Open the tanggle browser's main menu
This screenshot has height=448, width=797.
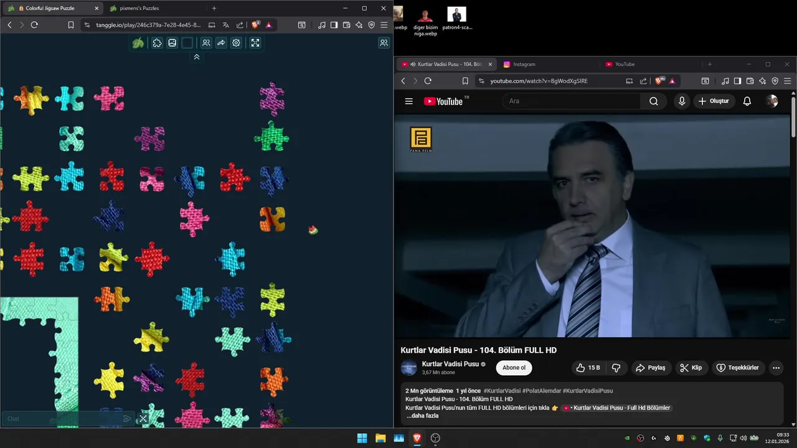[384, 25]
